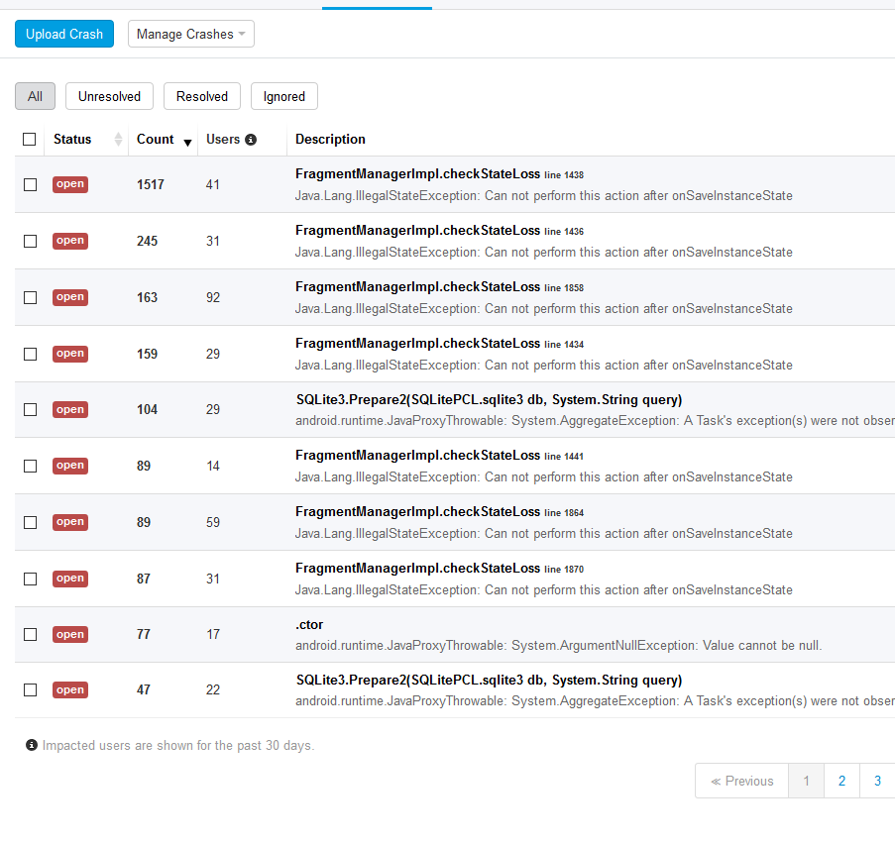Check the checkbox for the crash with count 1517
895x844 pixels.
[x=30, y=183]
